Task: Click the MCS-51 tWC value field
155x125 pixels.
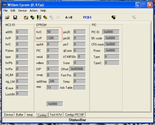Action: coord(22,44)
